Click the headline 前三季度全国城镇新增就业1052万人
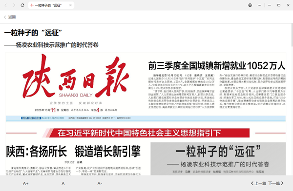 (217, 66)
